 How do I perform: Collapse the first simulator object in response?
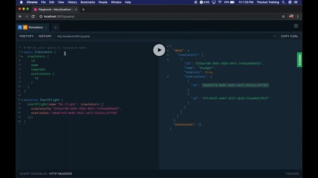tap(168, 59)
